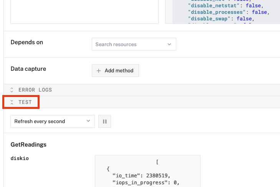Click the Add method button
Viewport: 280px width, 187px height.
[x=115, y=71]
